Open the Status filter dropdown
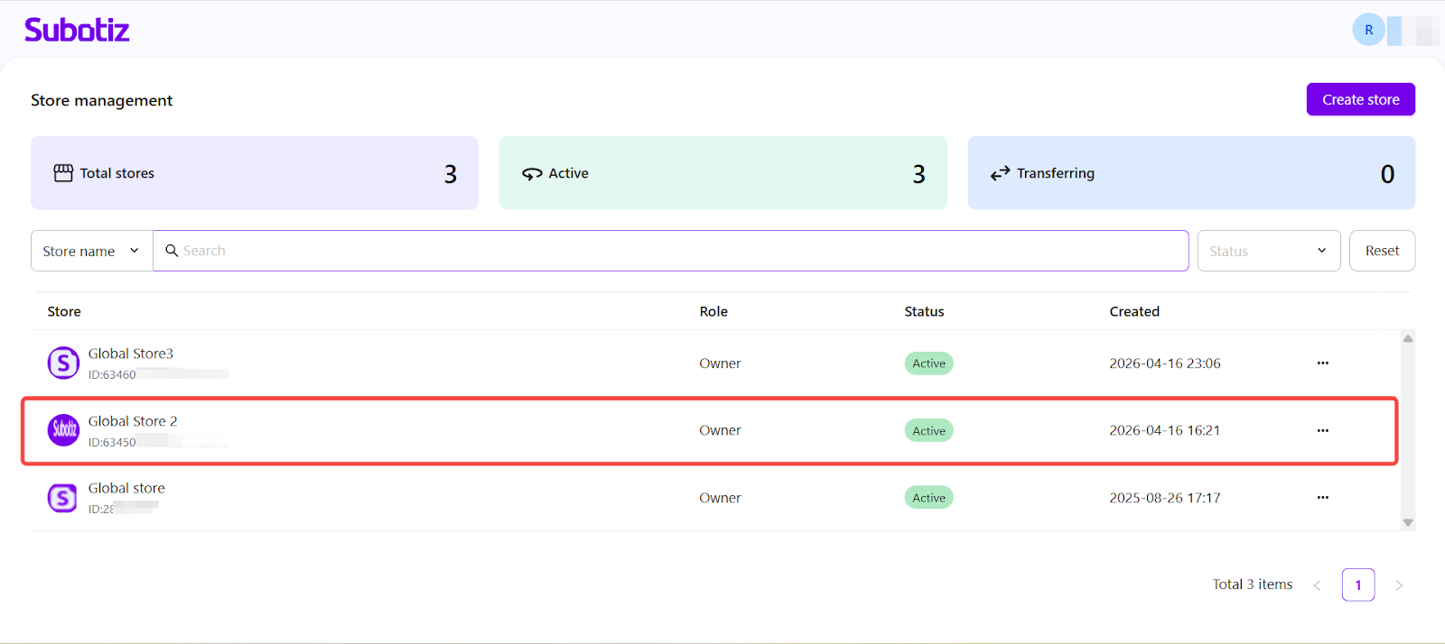The height and width of the screenshot is (644, 1445). click(x=1268, y=251)
